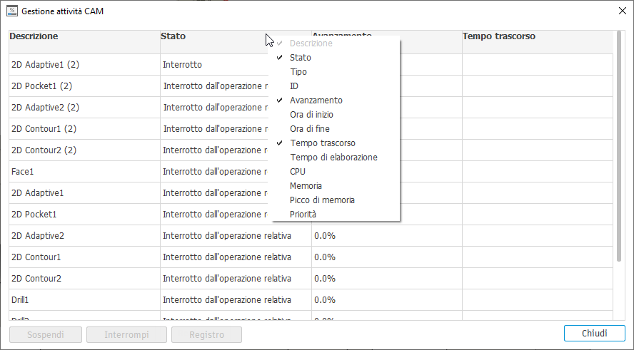
Task: Uncheck the Stato column option
Action: pos(301,58)
